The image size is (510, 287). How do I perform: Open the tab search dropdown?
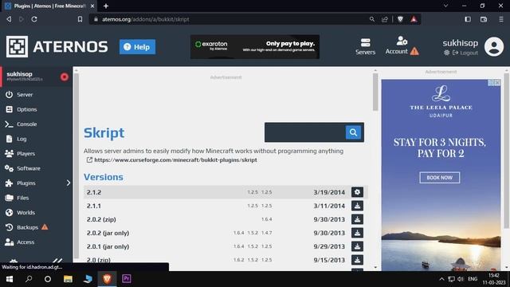pos(446,6)
